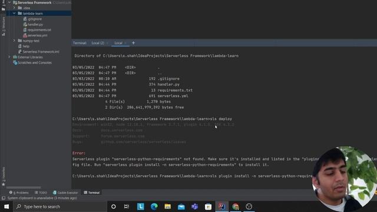Click the Serverless Framework.iml file icon
The image size is (377, 212).
pyautogui.click(x=20, y=52)
